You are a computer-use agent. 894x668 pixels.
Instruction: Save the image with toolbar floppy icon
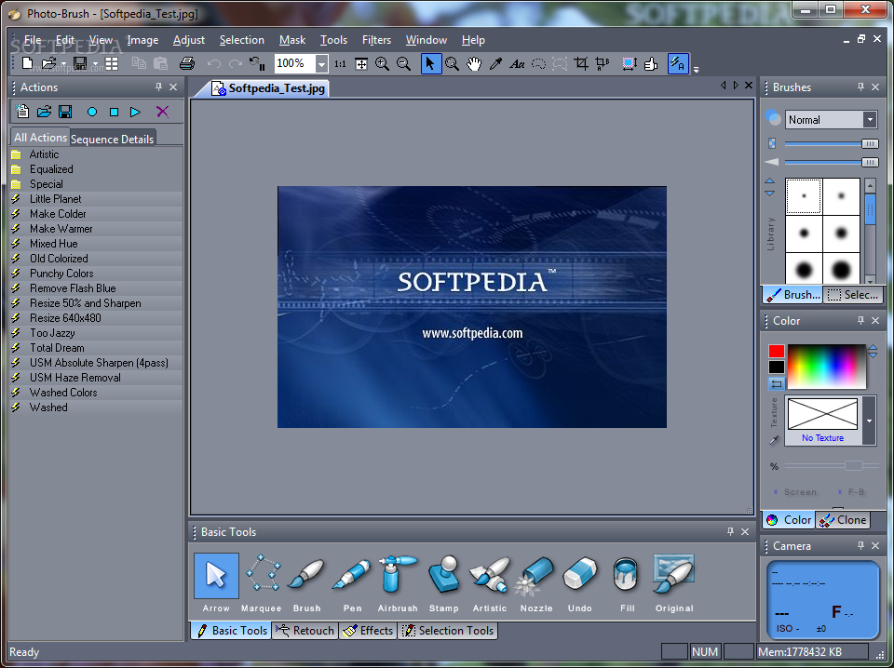pos(80,63)
